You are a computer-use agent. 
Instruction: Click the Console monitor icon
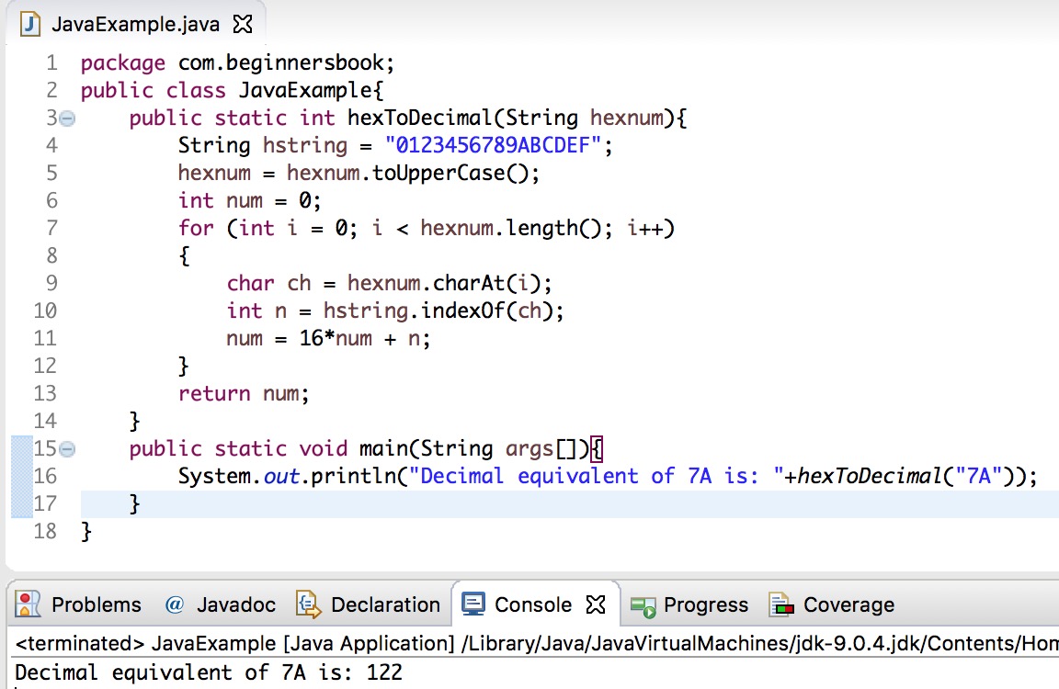(473, 604)
